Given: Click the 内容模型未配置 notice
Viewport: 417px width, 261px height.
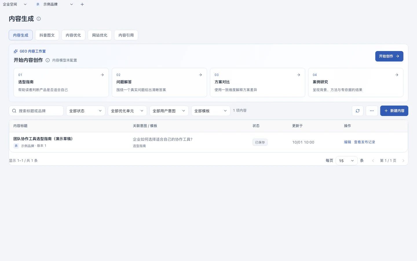Looking at the screenshot, I should (65, 60).
